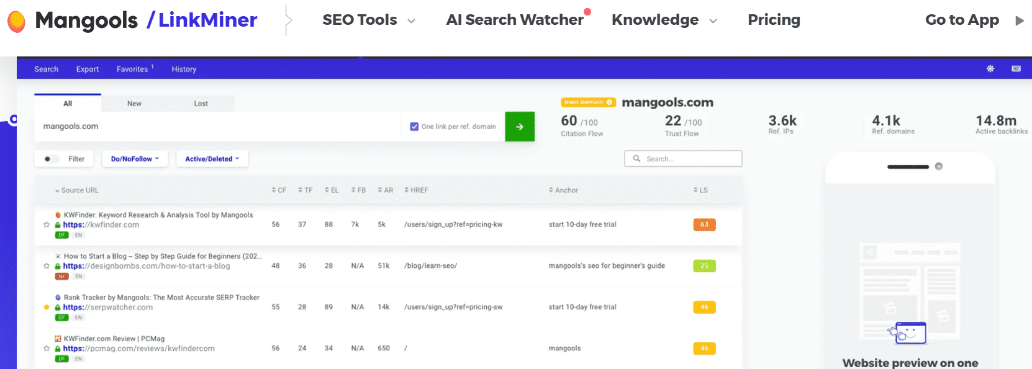Image resolution: width=1032 pixels, height=369 pixels.
Task: Open the SEO Tools dropdown menu
Action: [369, 20]
